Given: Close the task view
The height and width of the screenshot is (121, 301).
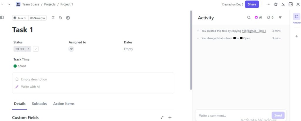Looking at the screenshot, I should [298, 4].
